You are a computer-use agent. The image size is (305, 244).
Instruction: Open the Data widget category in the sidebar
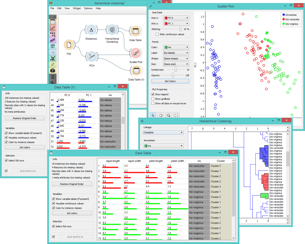(x=53, y=22)
